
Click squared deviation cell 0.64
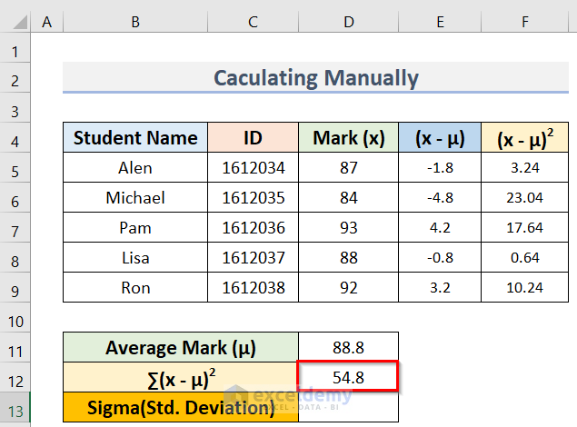pos(524,257)
